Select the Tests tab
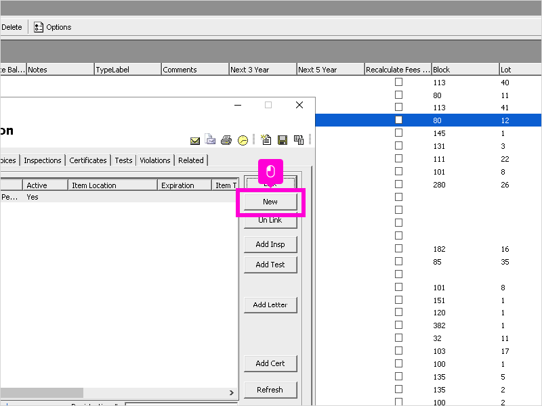Viewport: 542px width, 406px height. tap(123, 160)
